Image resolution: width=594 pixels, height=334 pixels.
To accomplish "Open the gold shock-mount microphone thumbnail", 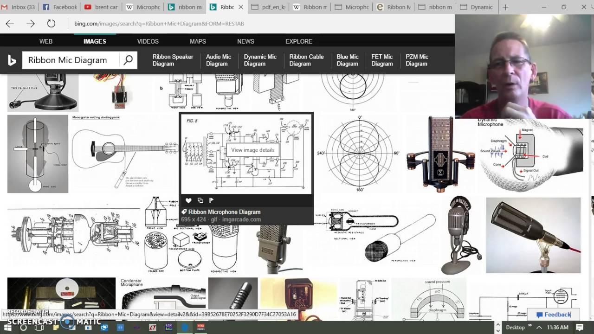I will [x=440, y=154].
